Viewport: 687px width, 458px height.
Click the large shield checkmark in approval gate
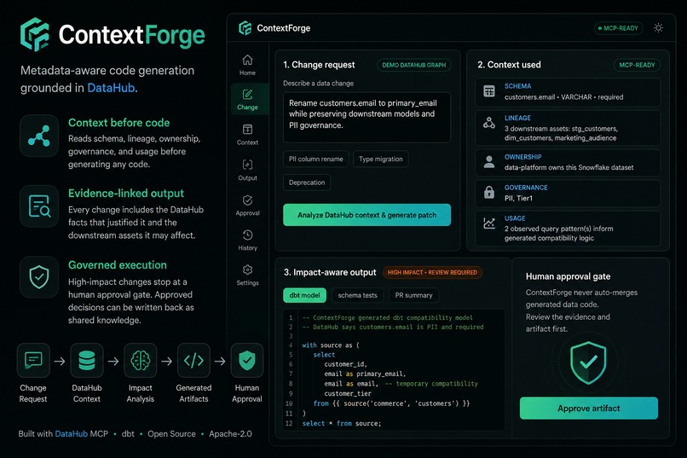point(588,362)
